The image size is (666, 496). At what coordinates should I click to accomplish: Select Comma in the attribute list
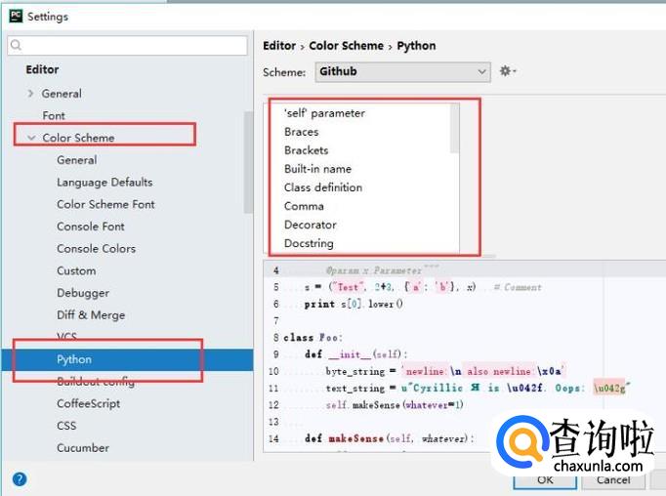coord(304,206)
